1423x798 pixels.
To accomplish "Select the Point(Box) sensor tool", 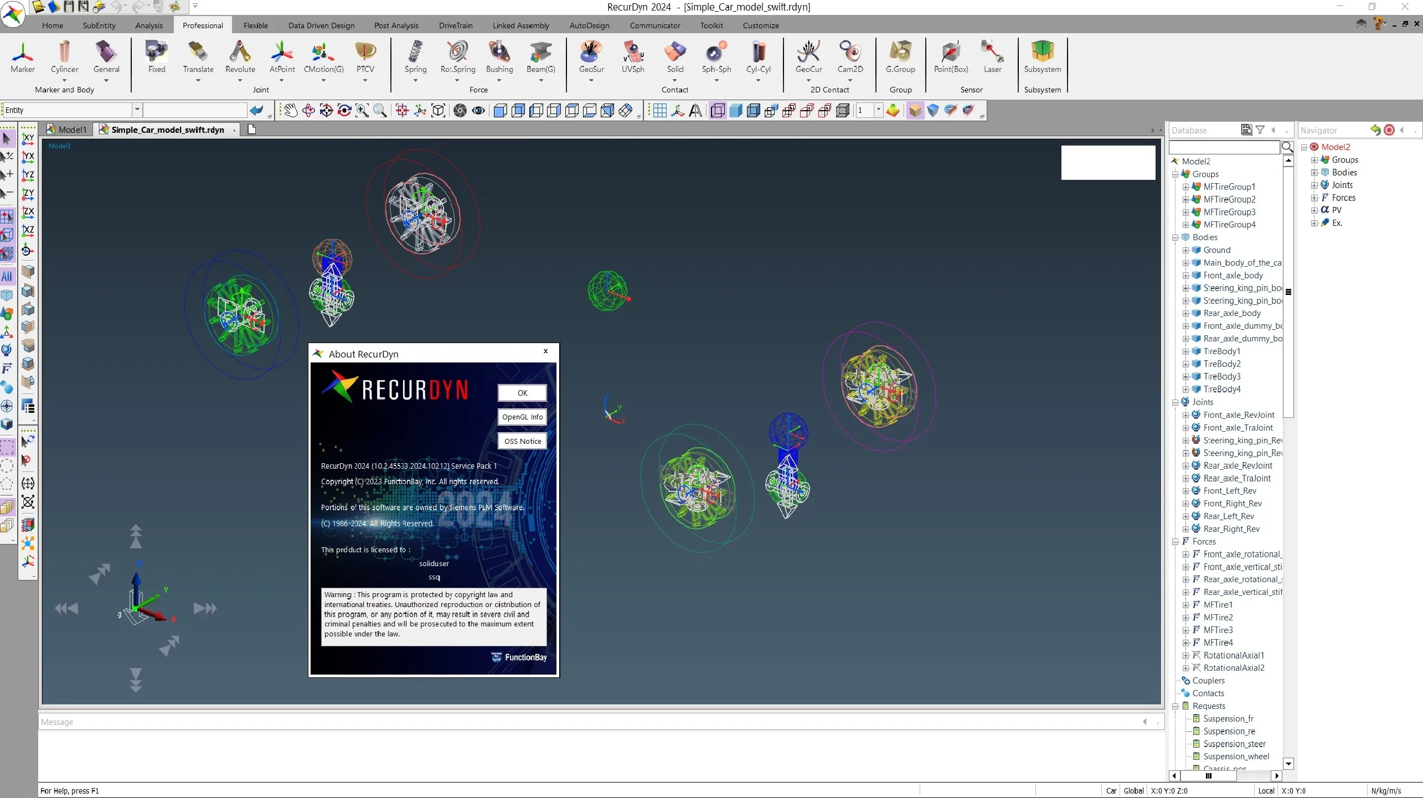I will pyautogui.click(x=951, y=57).
